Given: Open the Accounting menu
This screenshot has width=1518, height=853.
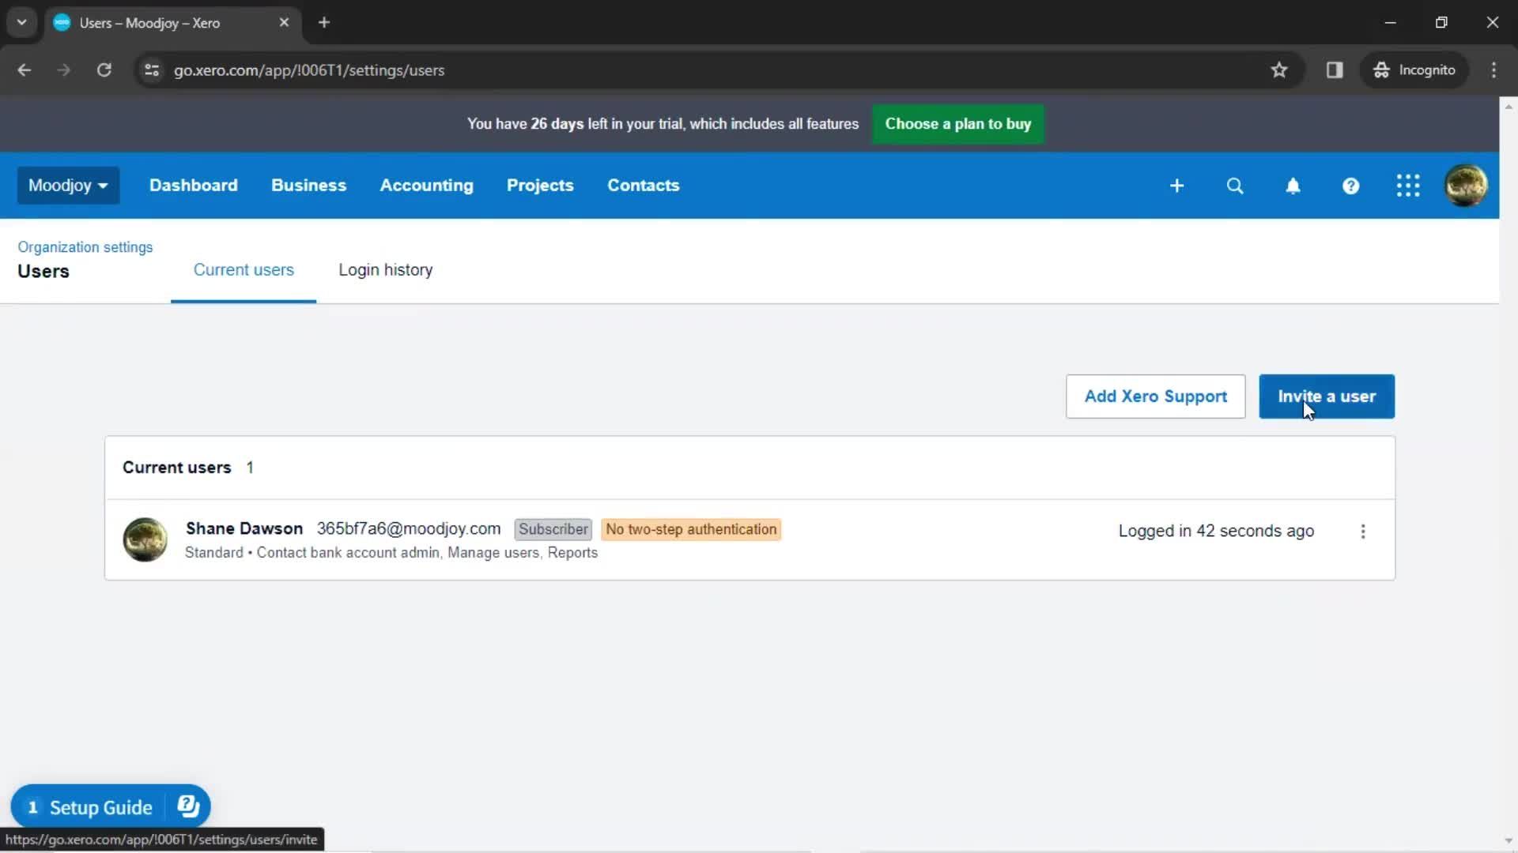Looking at the screenshot, I should pyautogui.click(x=427, y=186).
